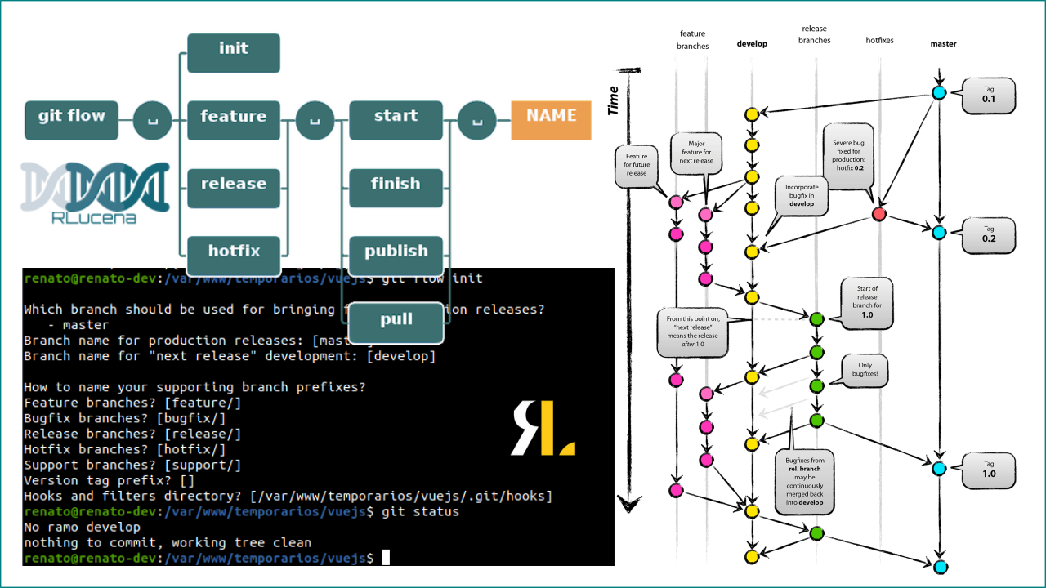Click the "Bugfixes from rel. branch" callout
This screenshot has height=588, width=1046.
[804, 482]
